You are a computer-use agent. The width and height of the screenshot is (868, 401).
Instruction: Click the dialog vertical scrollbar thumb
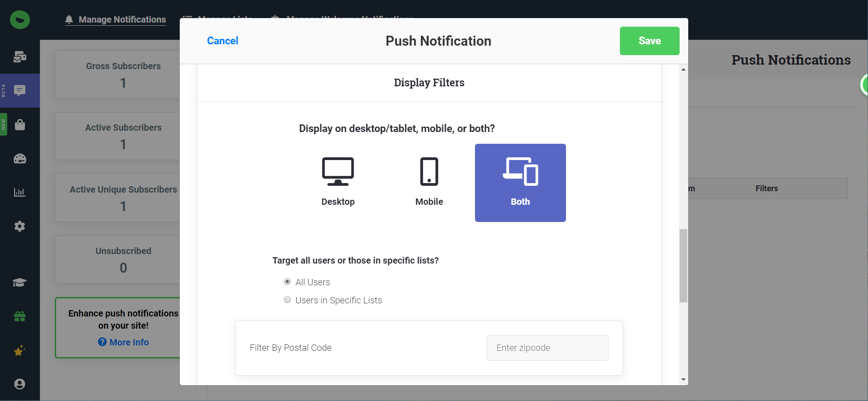click(x=683, y=266)
